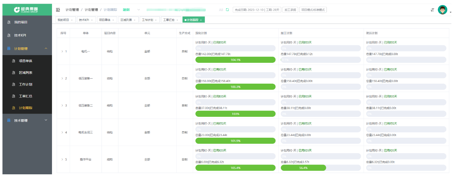
Task: Click the 操作平台 cell
Action: [86, 160]
